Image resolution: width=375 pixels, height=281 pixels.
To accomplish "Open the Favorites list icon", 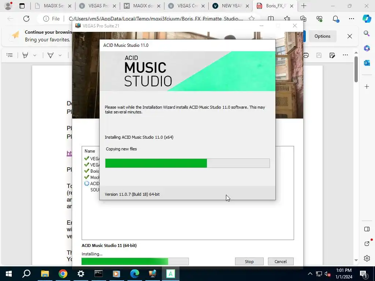I will [x=287, y=18].
